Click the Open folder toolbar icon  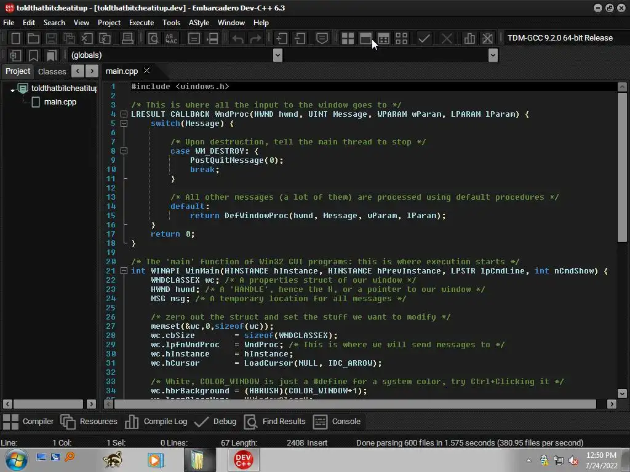tap(33, 39)
